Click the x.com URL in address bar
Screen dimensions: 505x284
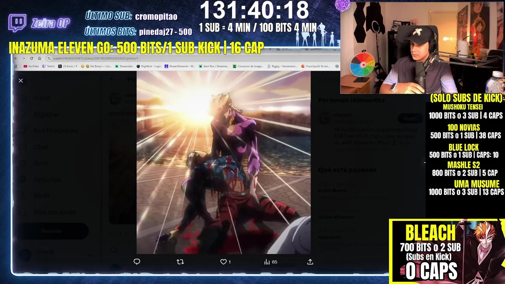(x=96, y=58)
